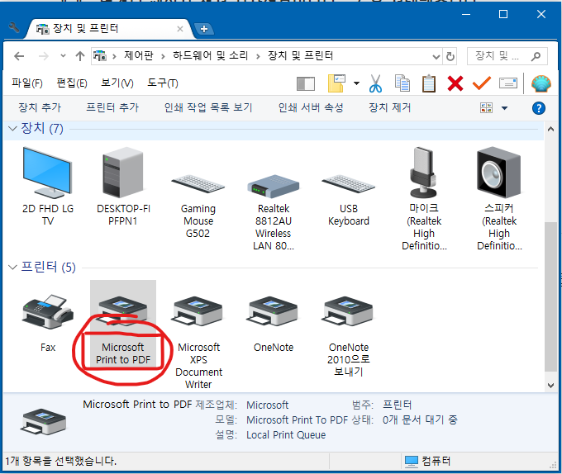Click the clipboard paste icon
Screen dimensions: 562x474
click(429, 83)
